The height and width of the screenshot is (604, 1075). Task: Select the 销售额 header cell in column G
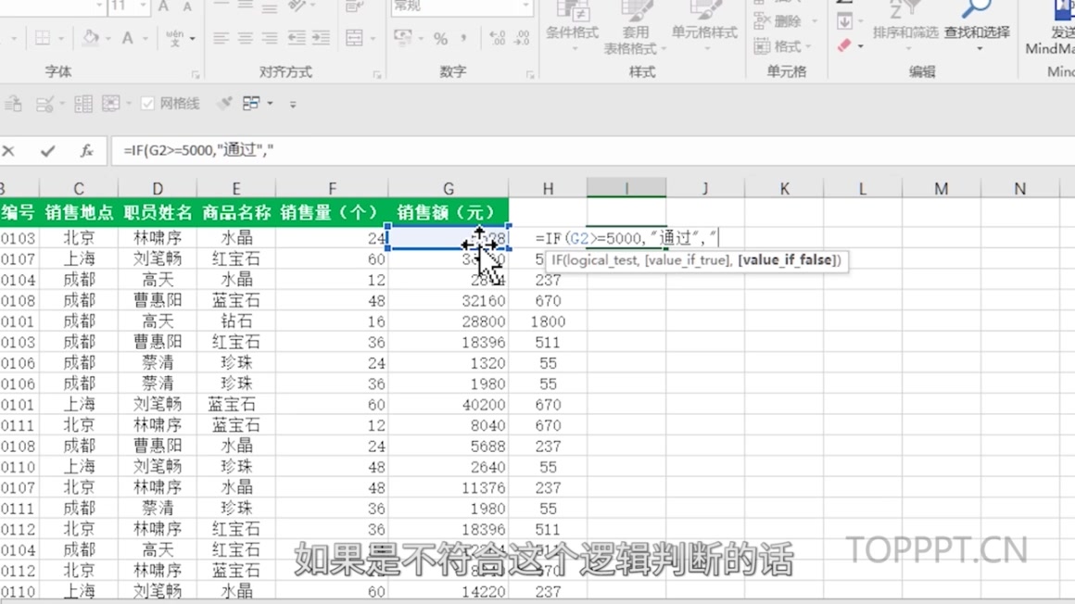tap(448, 211)
